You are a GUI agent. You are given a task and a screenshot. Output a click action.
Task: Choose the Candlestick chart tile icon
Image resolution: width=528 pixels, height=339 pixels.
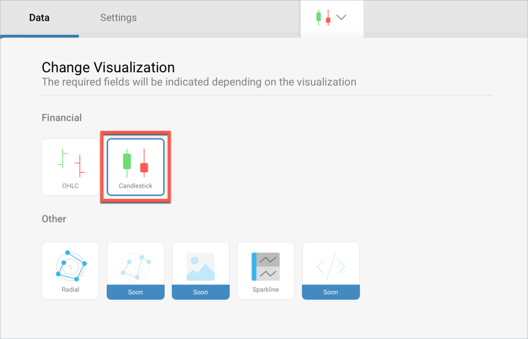point(136,162)
